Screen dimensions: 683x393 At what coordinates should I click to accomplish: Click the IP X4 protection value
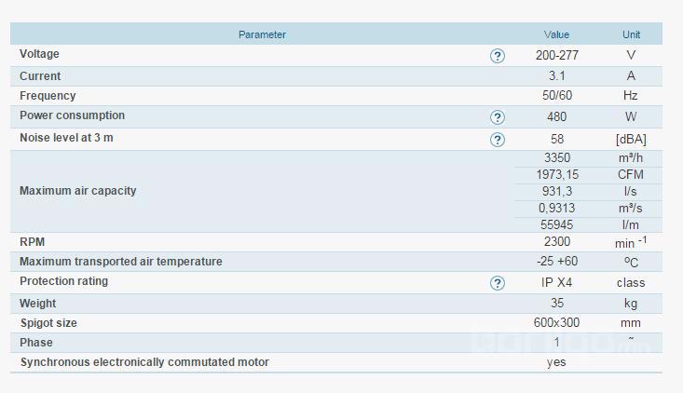[x=556, y=282]
